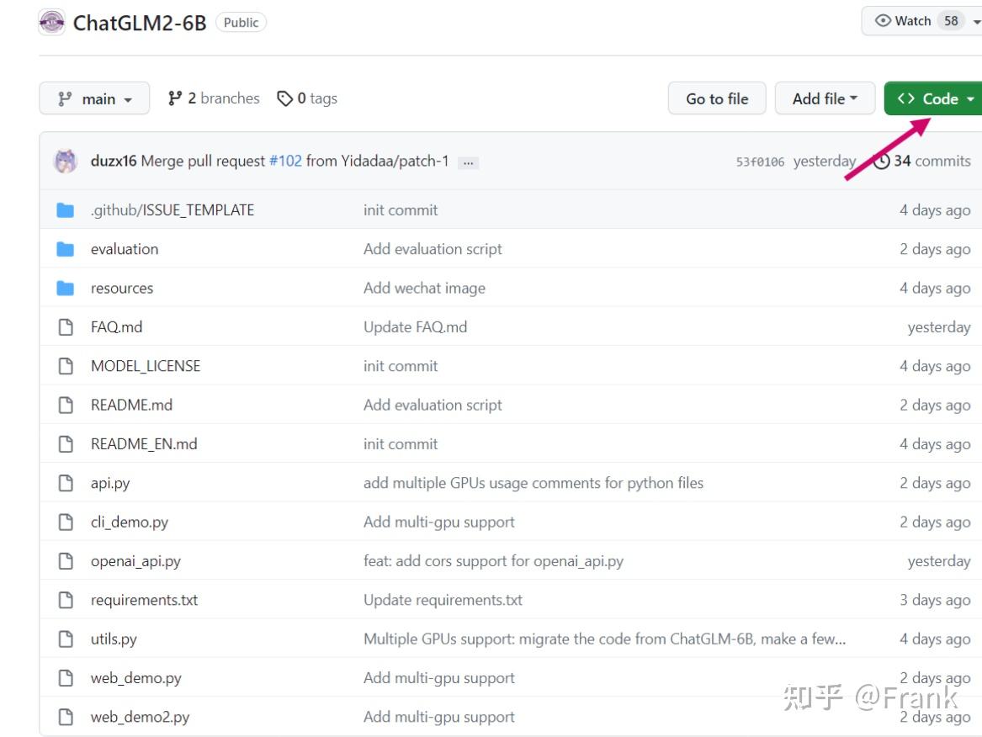Click the resources folder icon
982x737 pixels.
[x=65, y=288]
